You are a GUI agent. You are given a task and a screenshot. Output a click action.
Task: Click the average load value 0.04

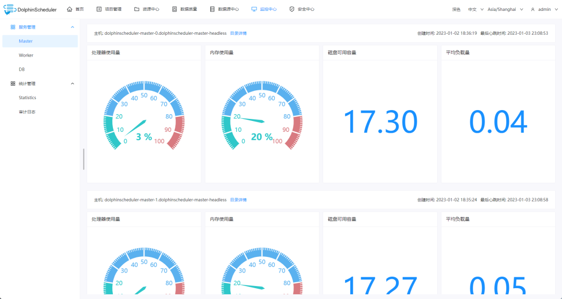(x=498, y=122)
